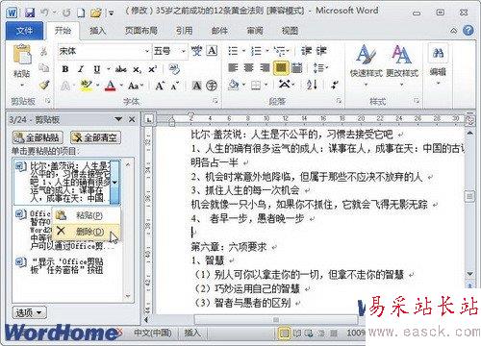Click the Undo arrow icon

pyautogui.click(x=45, y=12)
